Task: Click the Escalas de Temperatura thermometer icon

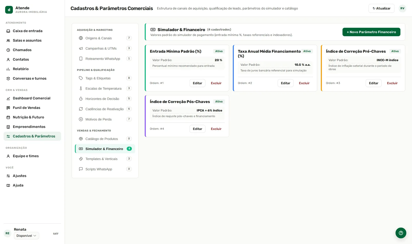Action: pos(81,88)
